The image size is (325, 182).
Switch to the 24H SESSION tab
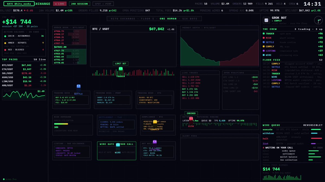(x=80, y=4)
